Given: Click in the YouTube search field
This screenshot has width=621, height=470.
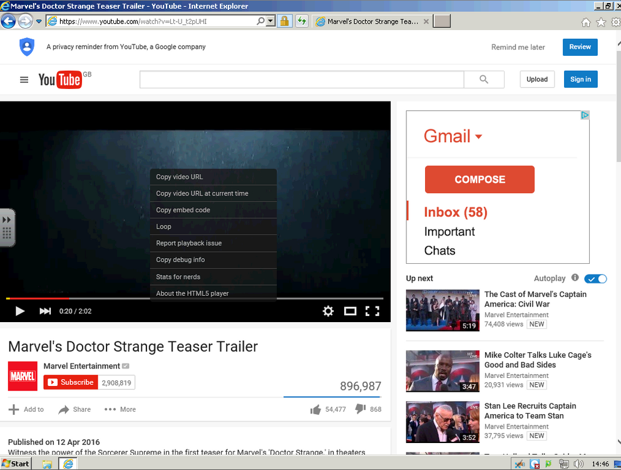Looking at the screenshot, I should tap(302, 80).
